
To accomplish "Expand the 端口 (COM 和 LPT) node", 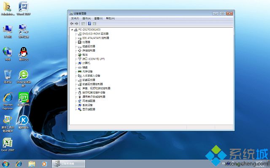I will [x=76, y=59].
